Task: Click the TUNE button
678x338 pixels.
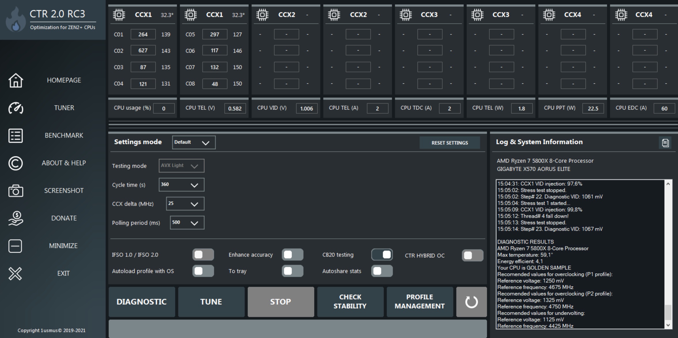Action: [211, 302]
